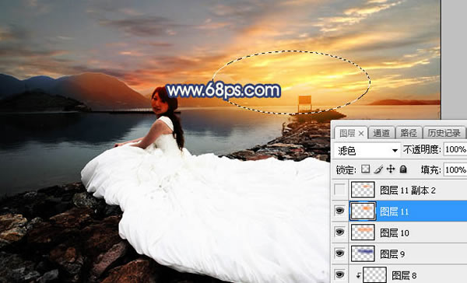Hide the 图层 11 layer
The height and width of the screenshot is (283, 467).
tap(339, 211)
